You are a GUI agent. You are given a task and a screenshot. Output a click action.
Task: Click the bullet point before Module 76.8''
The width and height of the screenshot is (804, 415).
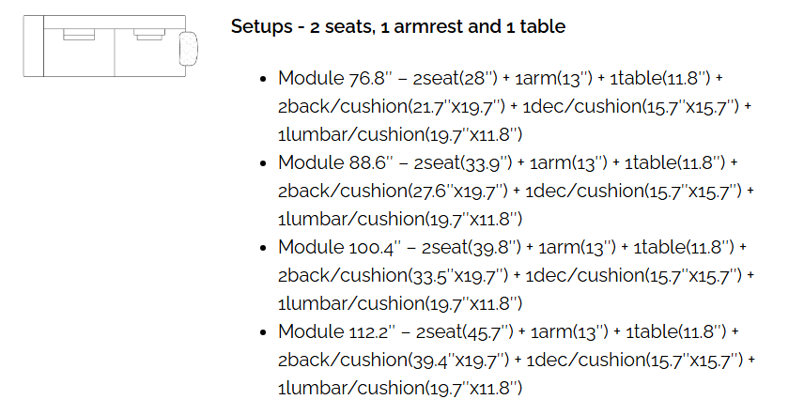264,79
